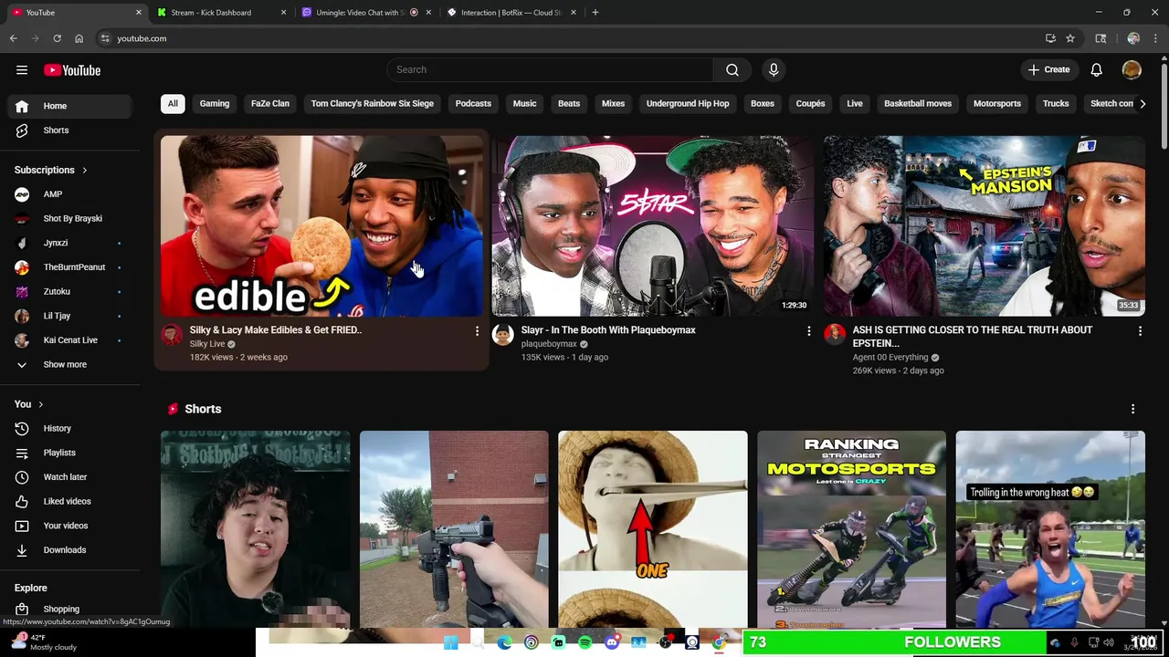Click the Windows Start button

[x=450, y=642]
